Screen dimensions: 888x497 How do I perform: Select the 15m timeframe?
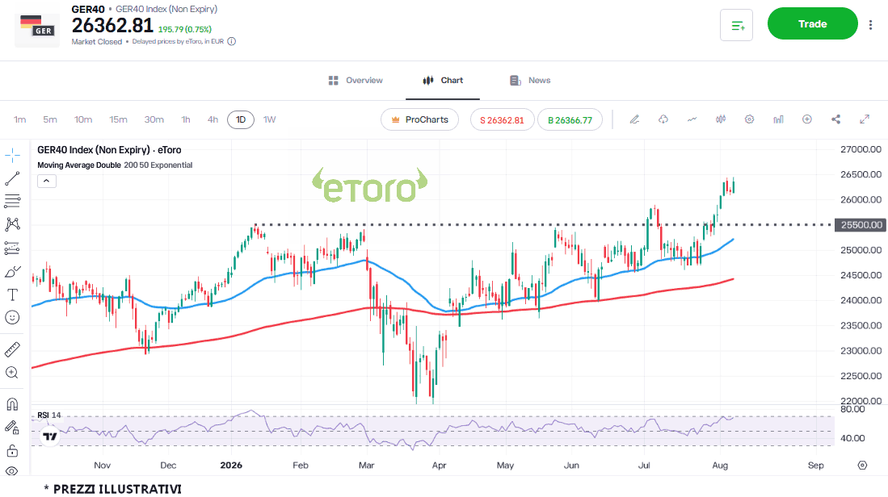point(118,119)
